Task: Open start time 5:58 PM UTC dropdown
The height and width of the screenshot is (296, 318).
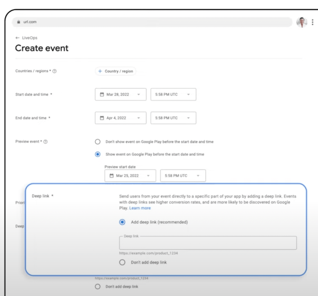Action: click(x=173, y=94)
